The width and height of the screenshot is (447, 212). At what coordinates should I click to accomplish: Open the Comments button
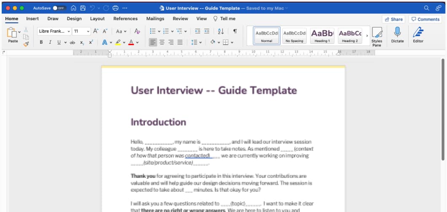425,19
